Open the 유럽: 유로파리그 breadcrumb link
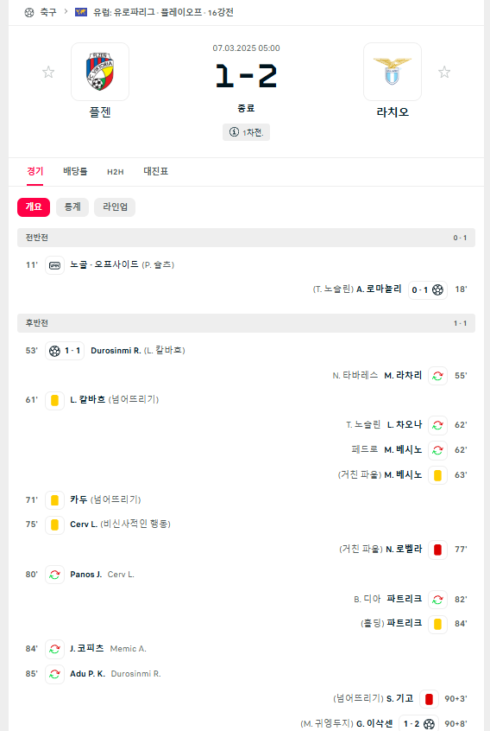This screenshot has width=490, height=731. tap(123, 13)
